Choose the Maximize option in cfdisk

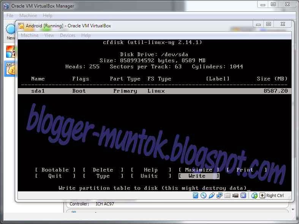[199, 170]
